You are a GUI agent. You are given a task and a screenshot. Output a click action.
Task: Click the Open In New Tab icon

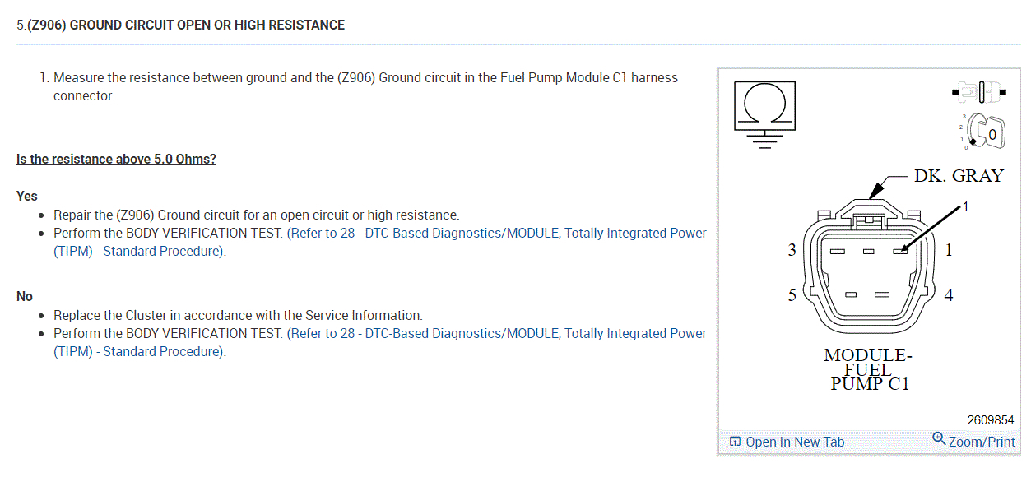(735, 442)
